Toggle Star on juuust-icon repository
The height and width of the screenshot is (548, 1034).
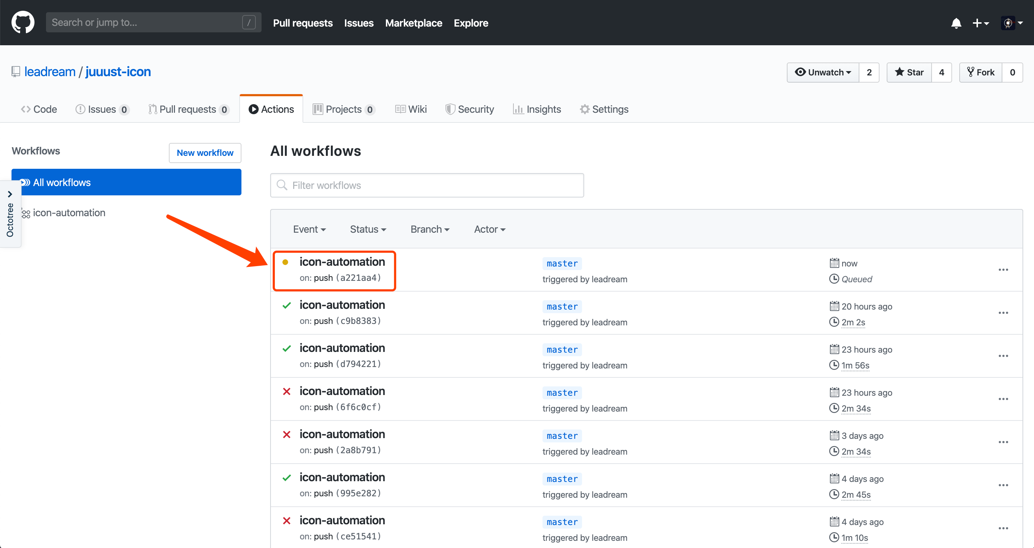910,71
